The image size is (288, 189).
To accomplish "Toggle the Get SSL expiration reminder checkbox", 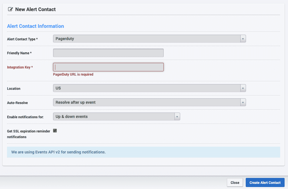I will click(x=54, y=130).
